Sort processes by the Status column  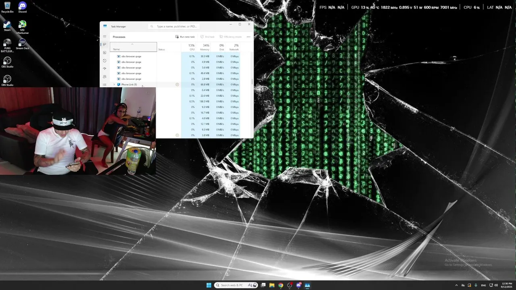[x=169, y=47]
